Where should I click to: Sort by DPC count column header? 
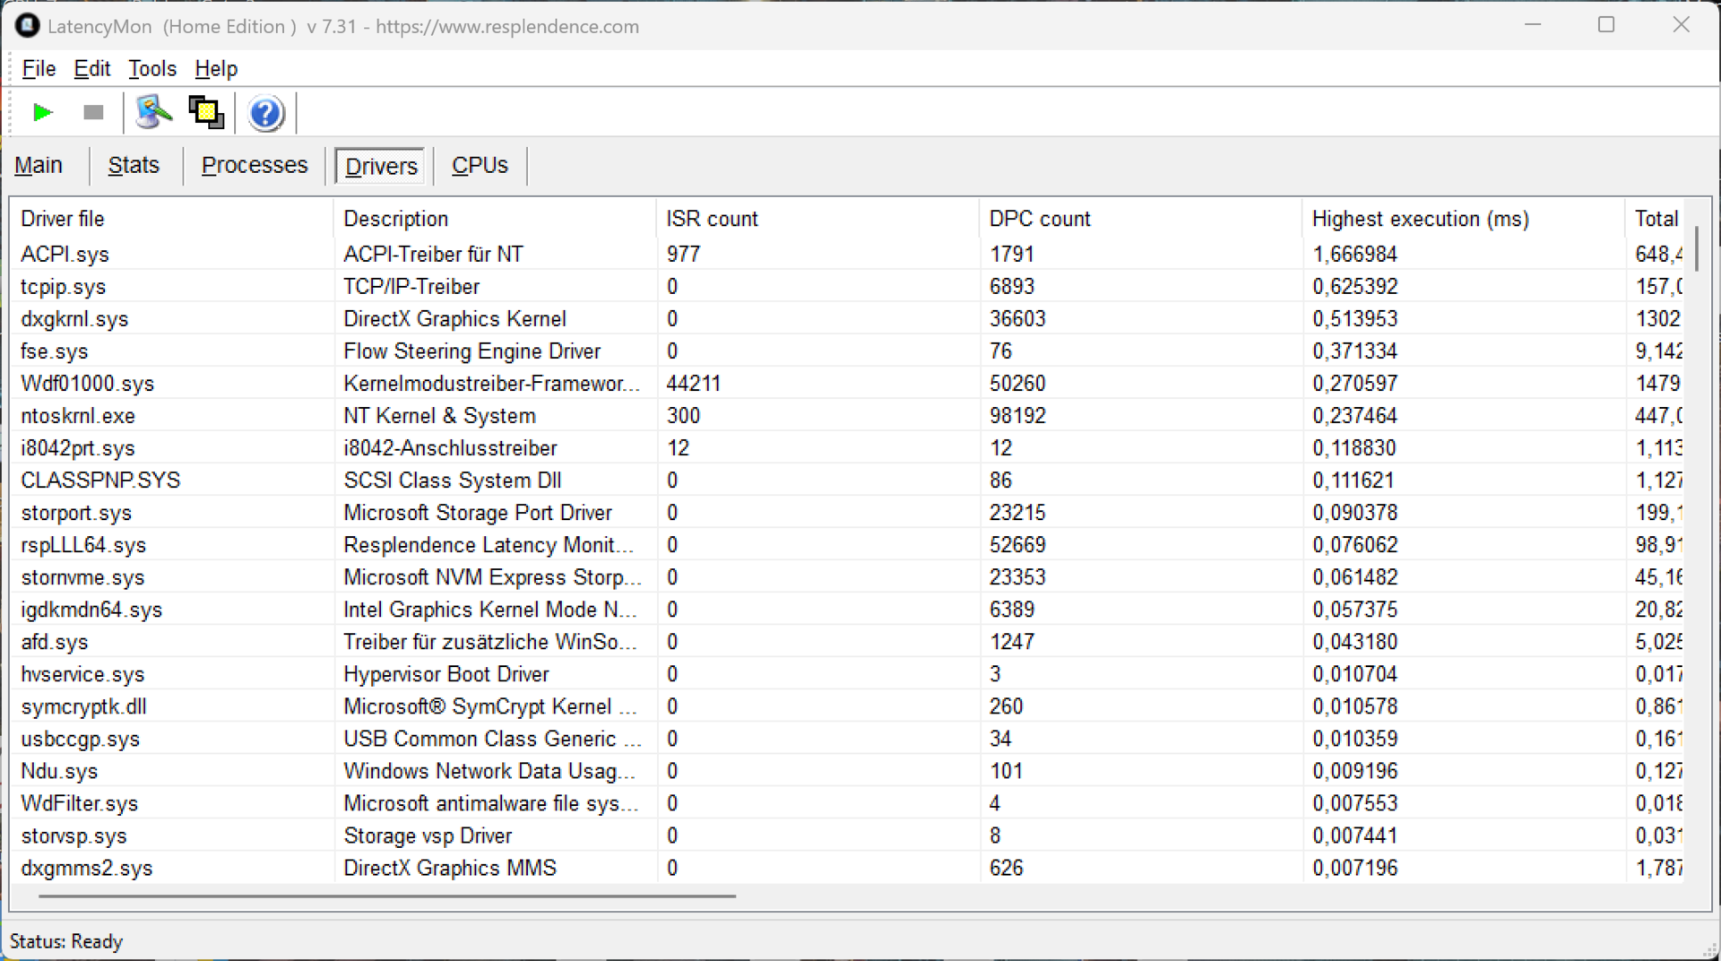pos(1139,219)
